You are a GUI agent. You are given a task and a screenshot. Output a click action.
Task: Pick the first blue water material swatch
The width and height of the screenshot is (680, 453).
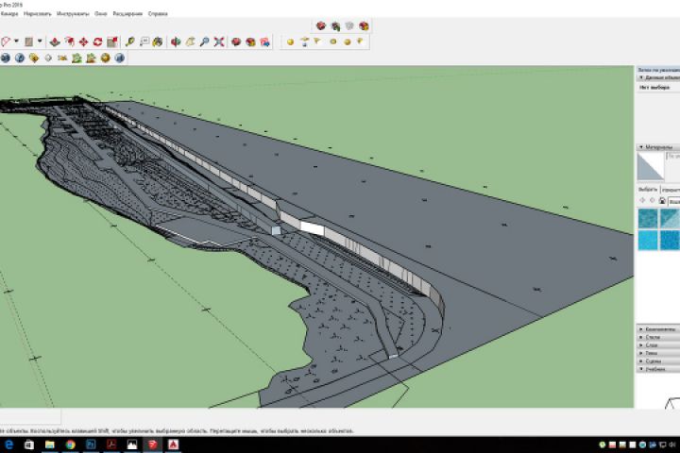[648, 218]
